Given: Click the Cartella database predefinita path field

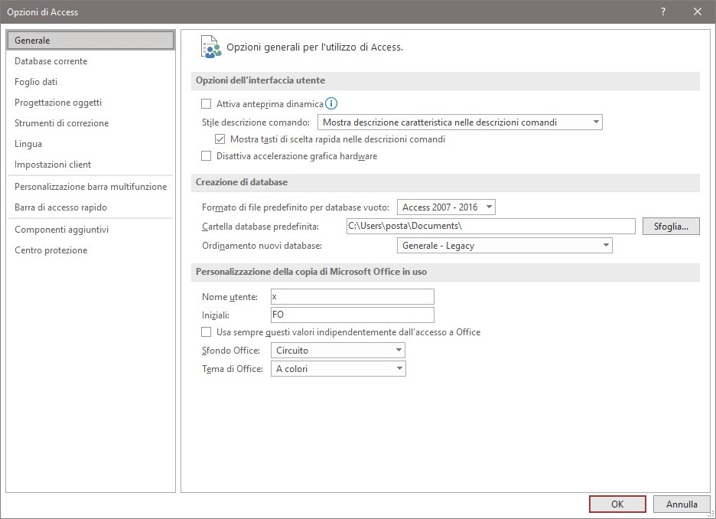Looking at the screenshot, I should [490, 226].
